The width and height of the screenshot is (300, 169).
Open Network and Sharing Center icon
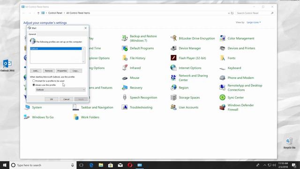click(173, 77)
